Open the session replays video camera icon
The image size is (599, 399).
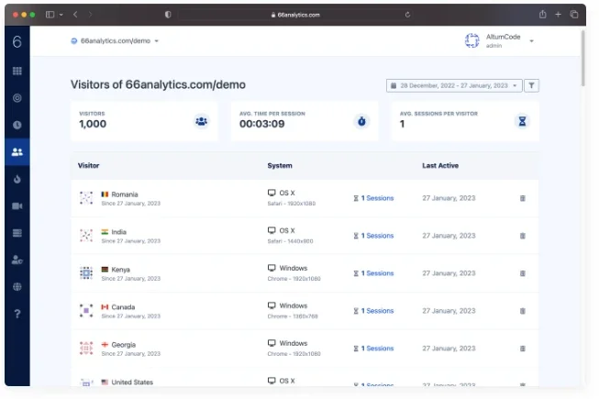(x=17, y=206)
